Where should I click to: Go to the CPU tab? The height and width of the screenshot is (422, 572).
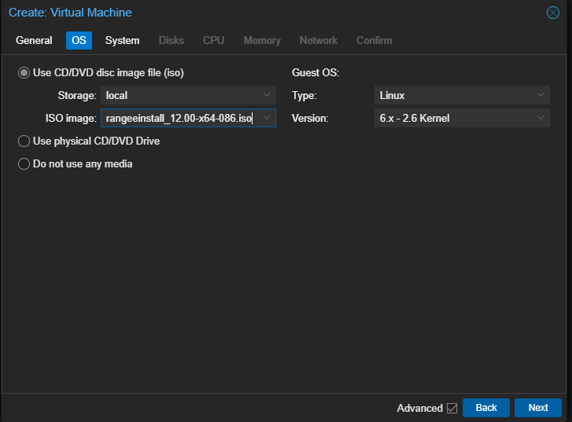pyautogui.click(x=213, y=40)
